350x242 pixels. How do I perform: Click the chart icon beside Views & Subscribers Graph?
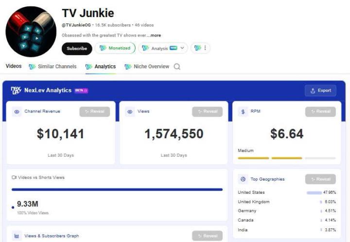[x=17, y=236]
